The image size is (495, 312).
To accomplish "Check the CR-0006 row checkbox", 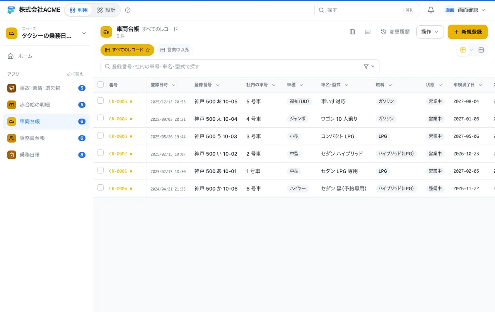I will click(x=101, y=187).
